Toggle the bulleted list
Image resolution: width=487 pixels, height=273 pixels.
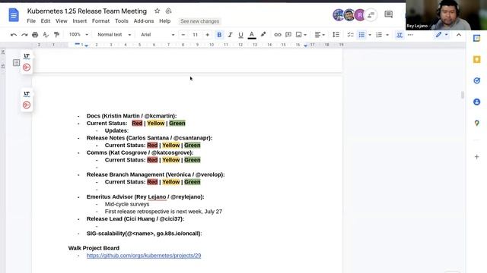pos(361,35)
